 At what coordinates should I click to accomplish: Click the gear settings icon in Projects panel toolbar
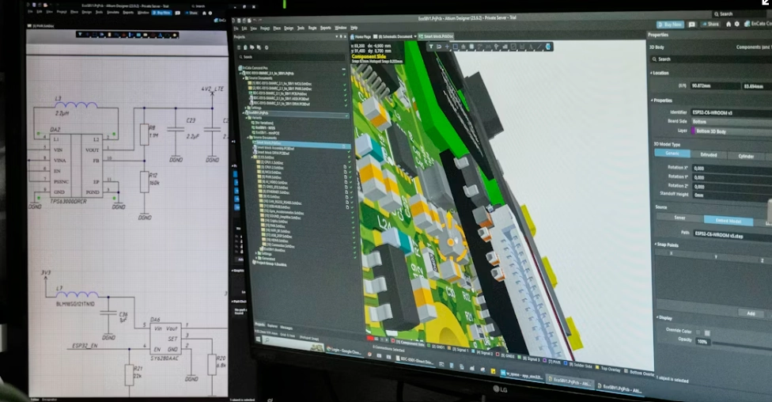(267, 47)
